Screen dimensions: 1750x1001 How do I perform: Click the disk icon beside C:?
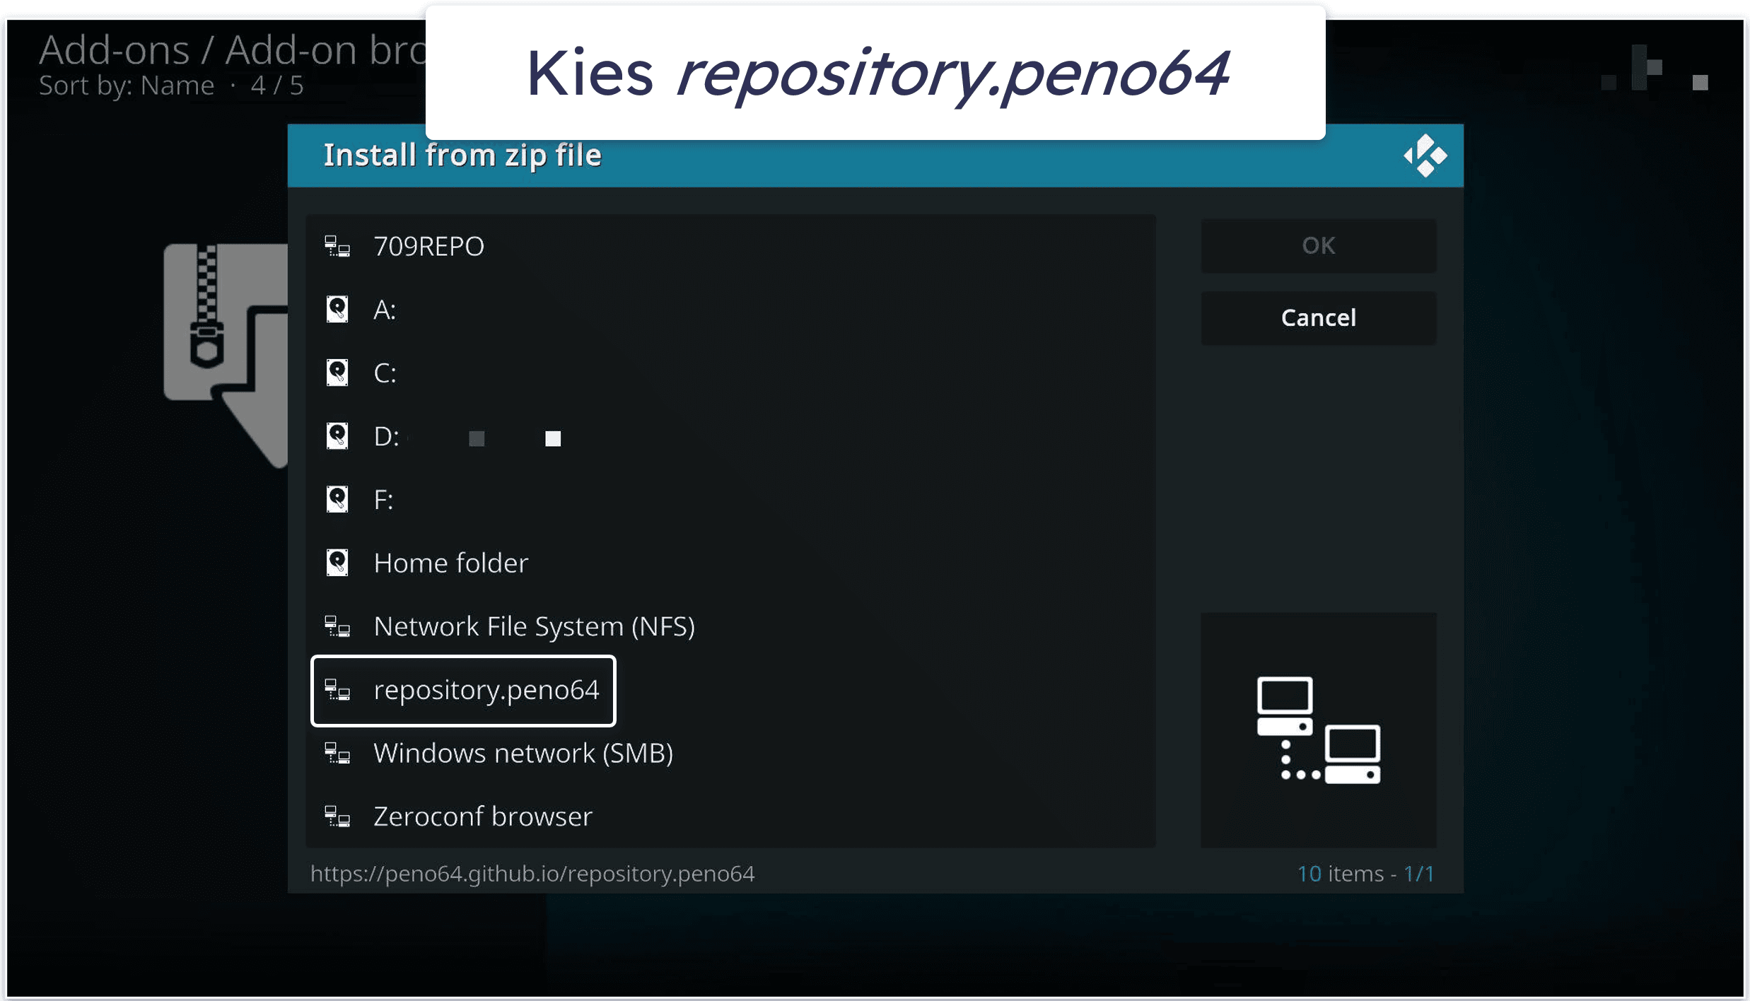click(337, 373)
